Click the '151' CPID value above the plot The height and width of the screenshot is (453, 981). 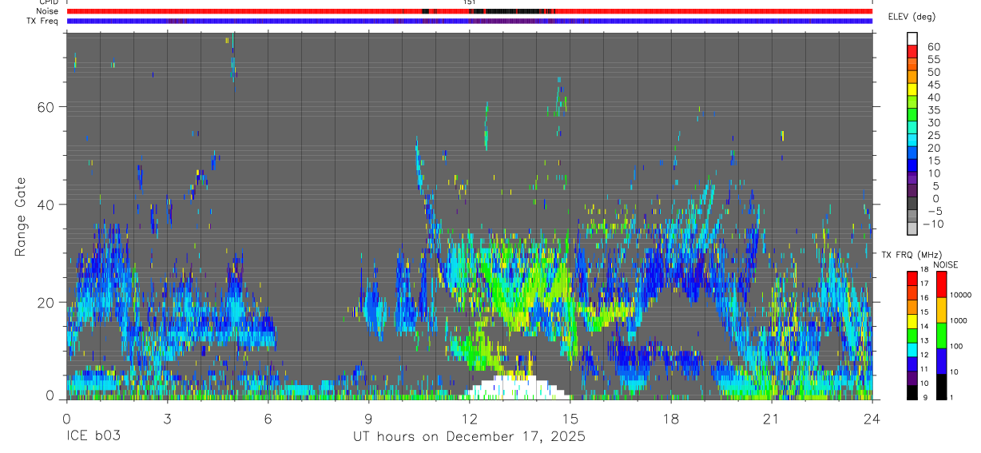469,2
